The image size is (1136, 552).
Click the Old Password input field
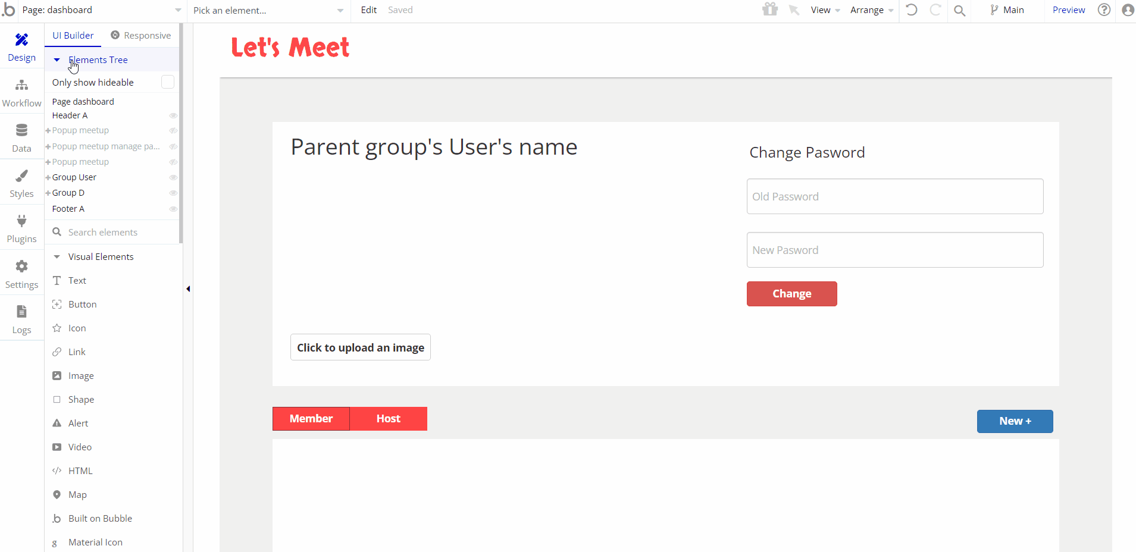[x=895, y=196]
